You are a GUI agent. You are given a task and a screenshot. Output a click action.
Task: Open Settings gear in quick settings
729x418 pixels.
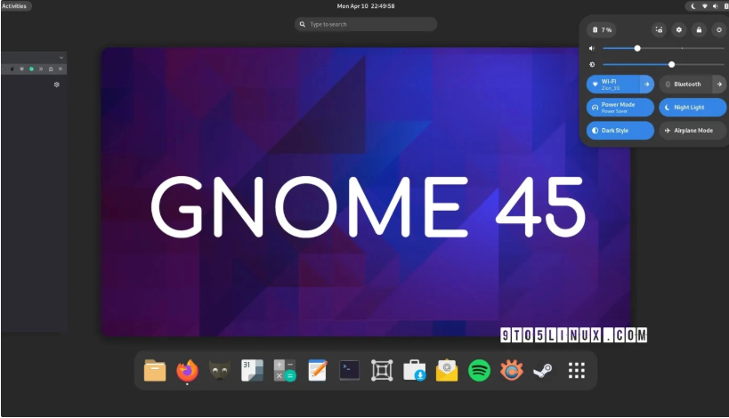679,29
